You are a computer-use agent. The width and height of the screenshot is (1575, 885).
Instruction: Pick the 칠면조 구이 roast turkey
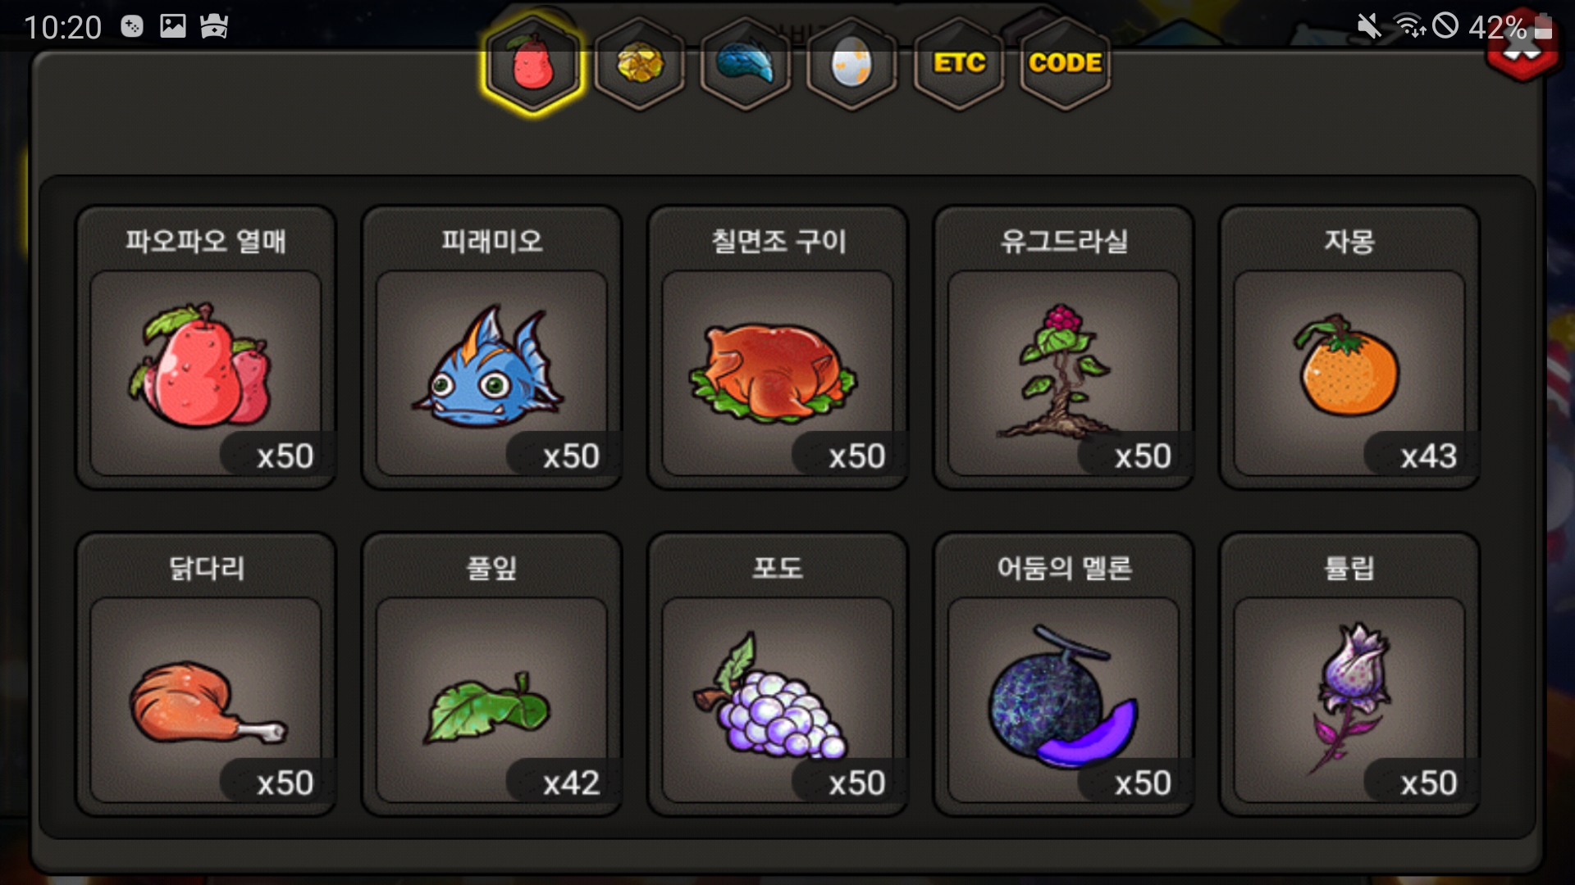pyautogui.click(x=778, y=347)
